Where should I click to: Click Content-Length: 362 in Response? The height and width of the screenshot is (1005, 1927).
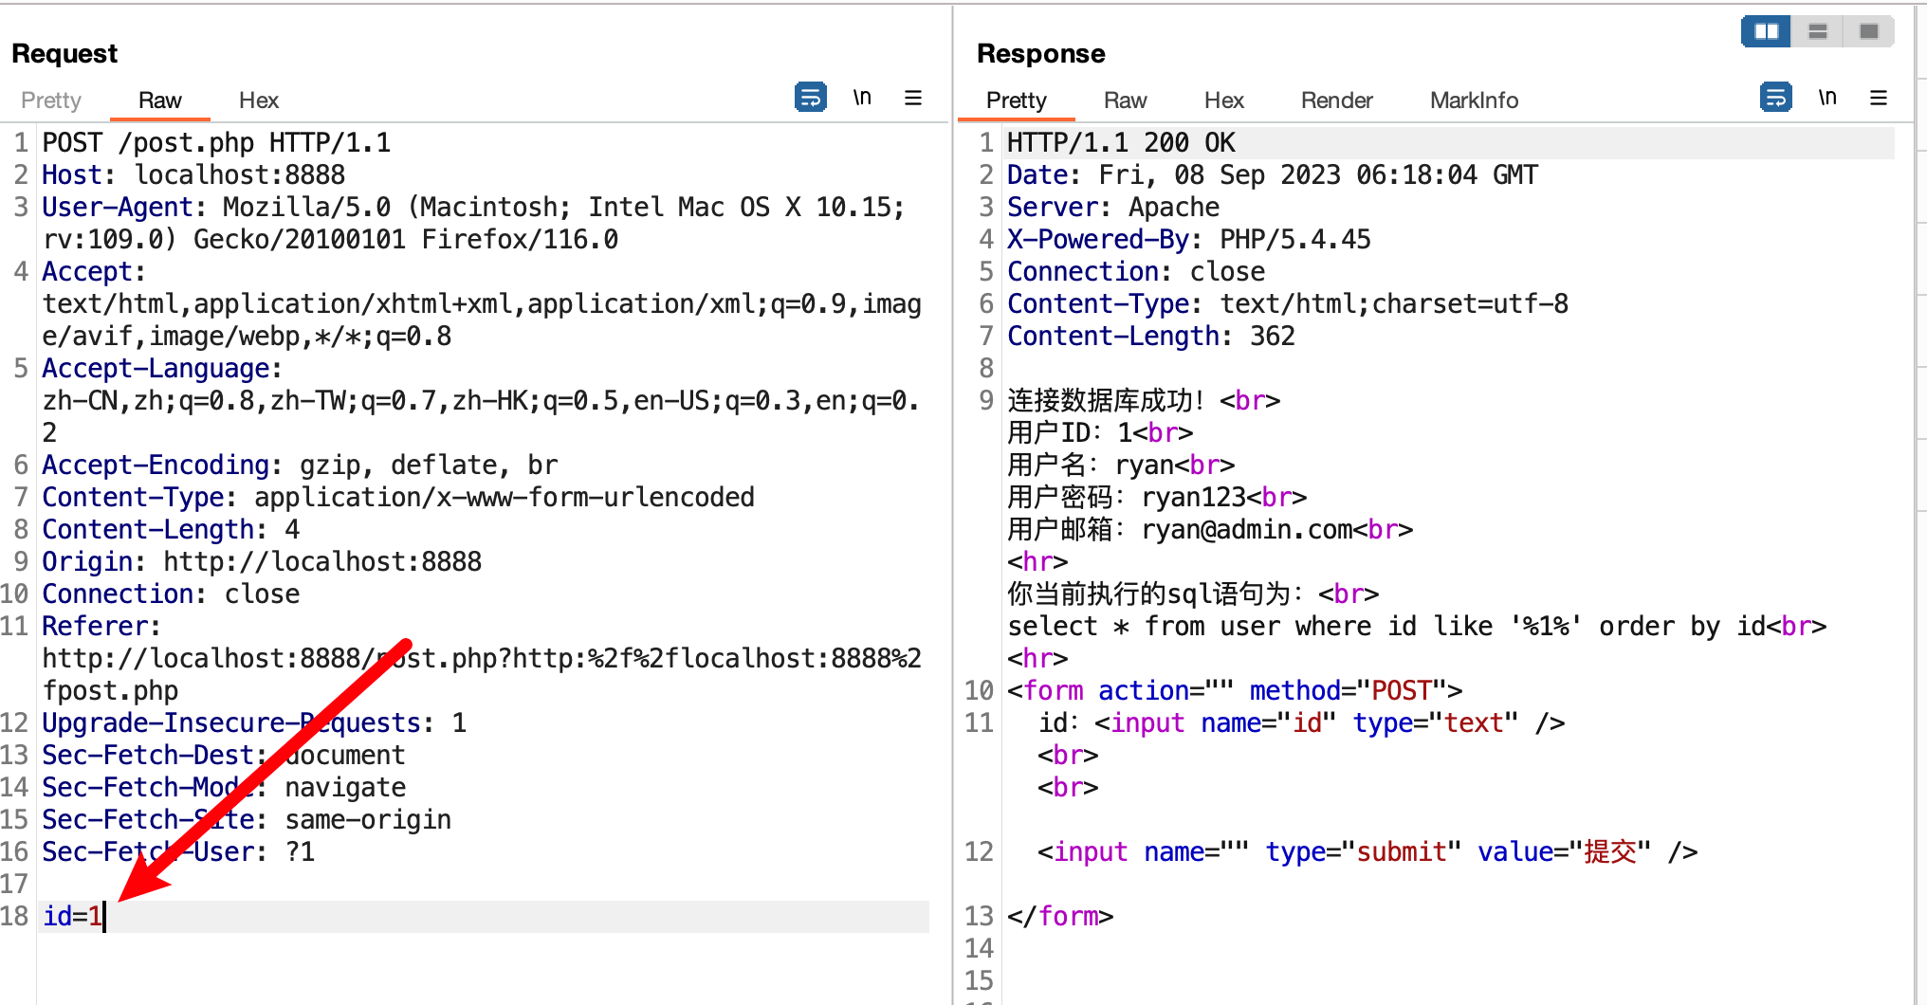point(1151,336)
